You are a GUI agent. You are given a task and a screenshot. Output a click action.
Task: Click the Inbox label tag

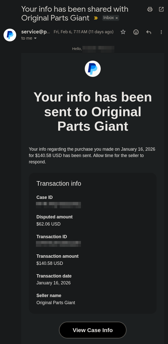pyautogui.click(x=109, y=18)
